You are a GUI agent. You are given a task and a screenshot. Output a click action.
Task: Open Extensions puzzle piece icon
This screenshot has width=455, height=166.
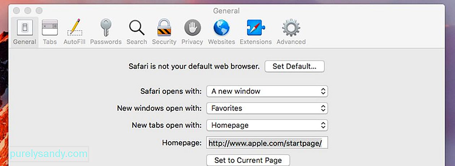[256, 28]
